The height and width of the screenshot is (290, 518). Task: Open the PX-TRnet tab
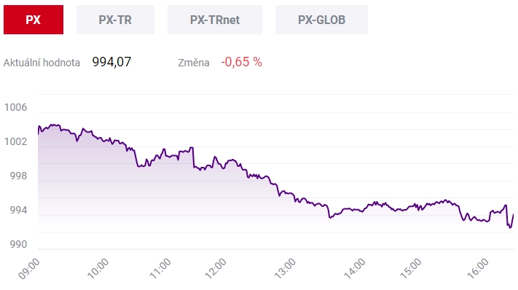pyautogui.click(x=215, y=20)
